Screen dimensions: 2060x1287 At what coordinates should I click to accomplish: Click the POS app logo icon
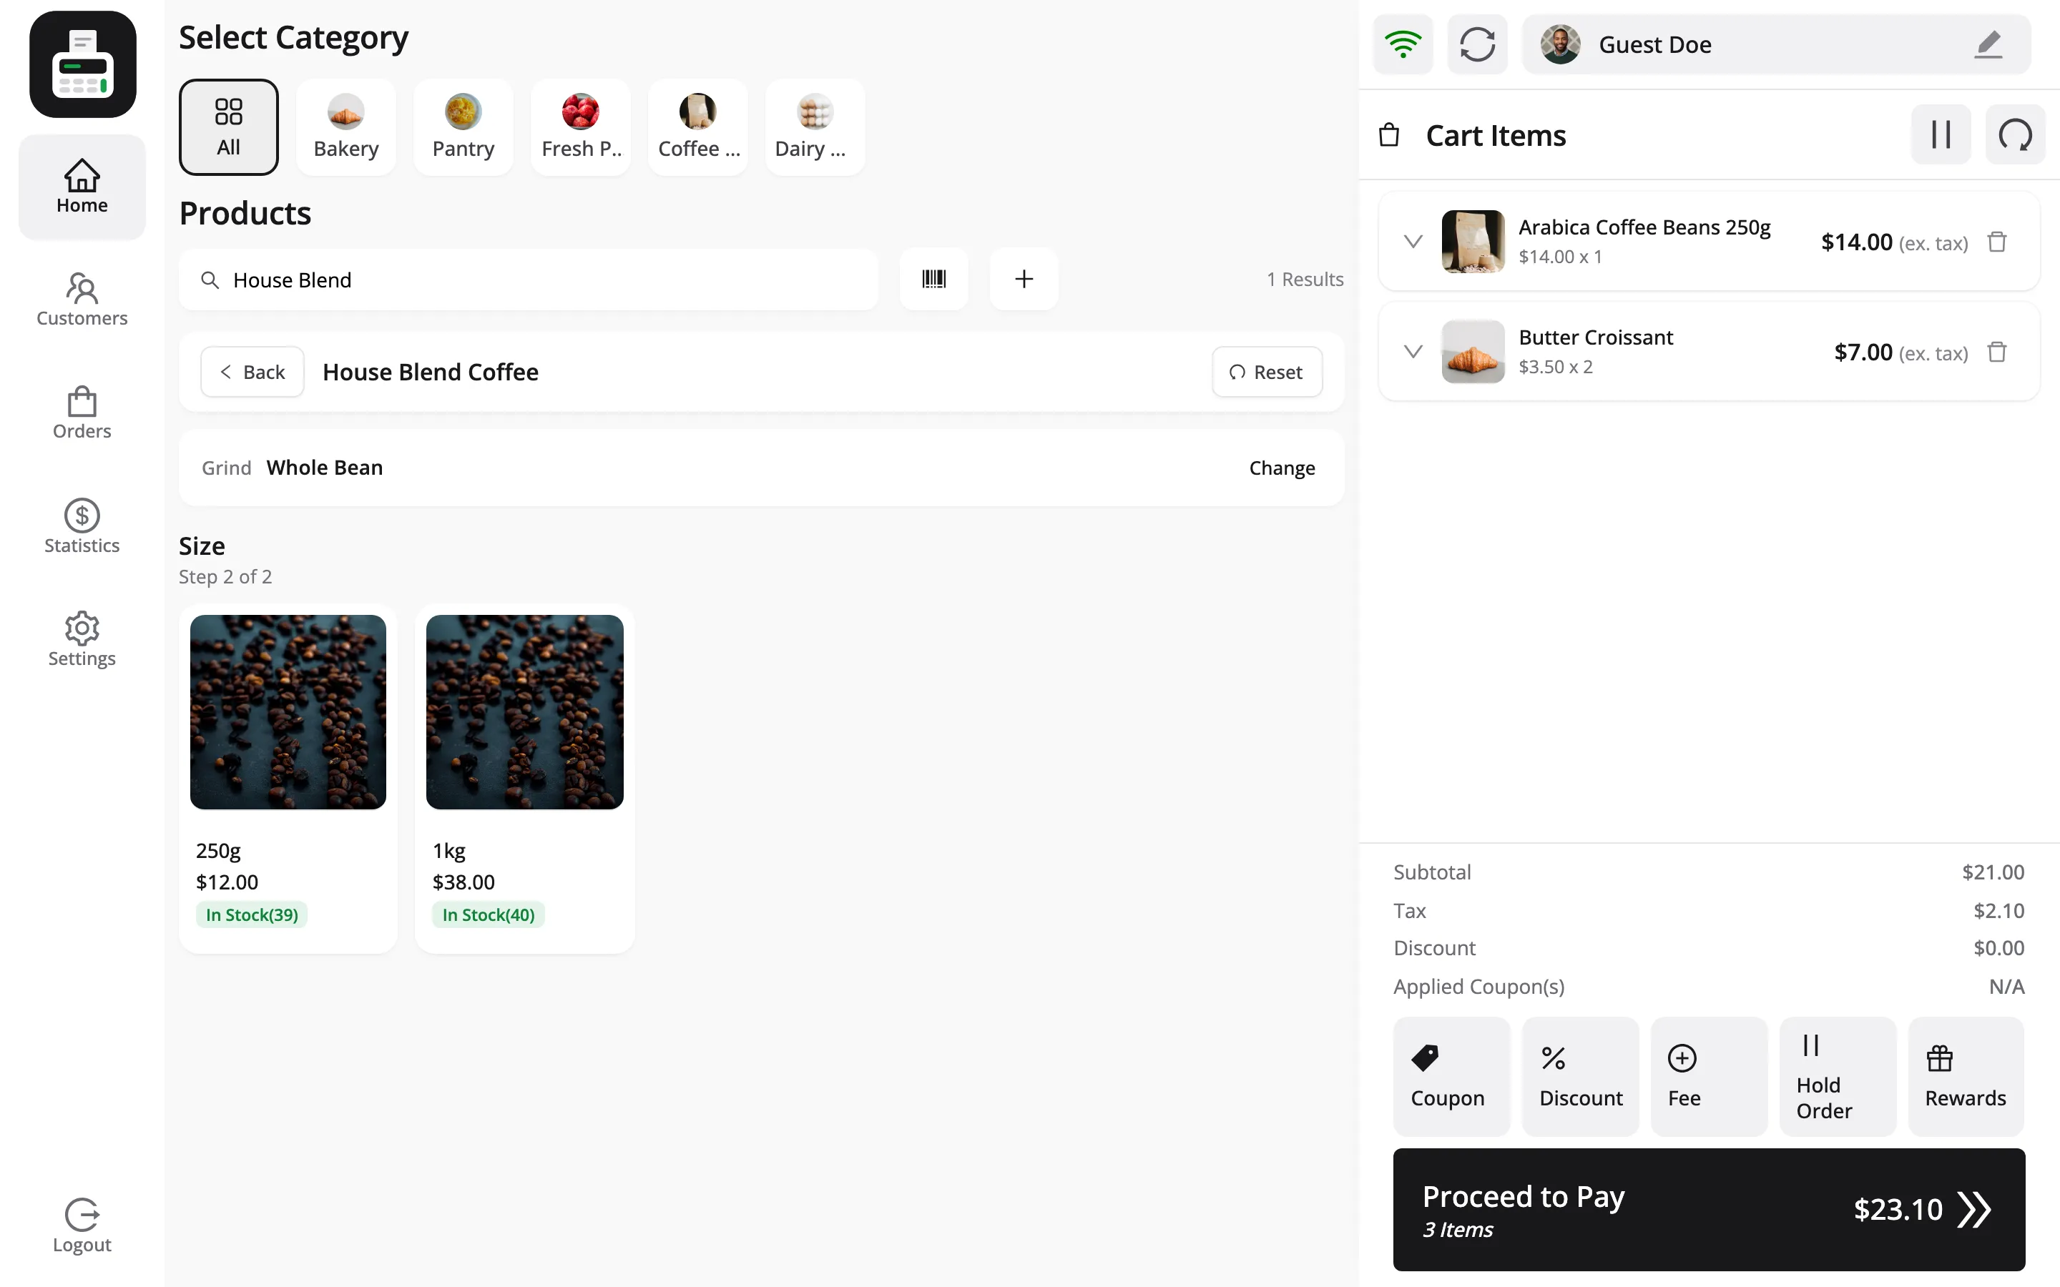pos(82,64)
